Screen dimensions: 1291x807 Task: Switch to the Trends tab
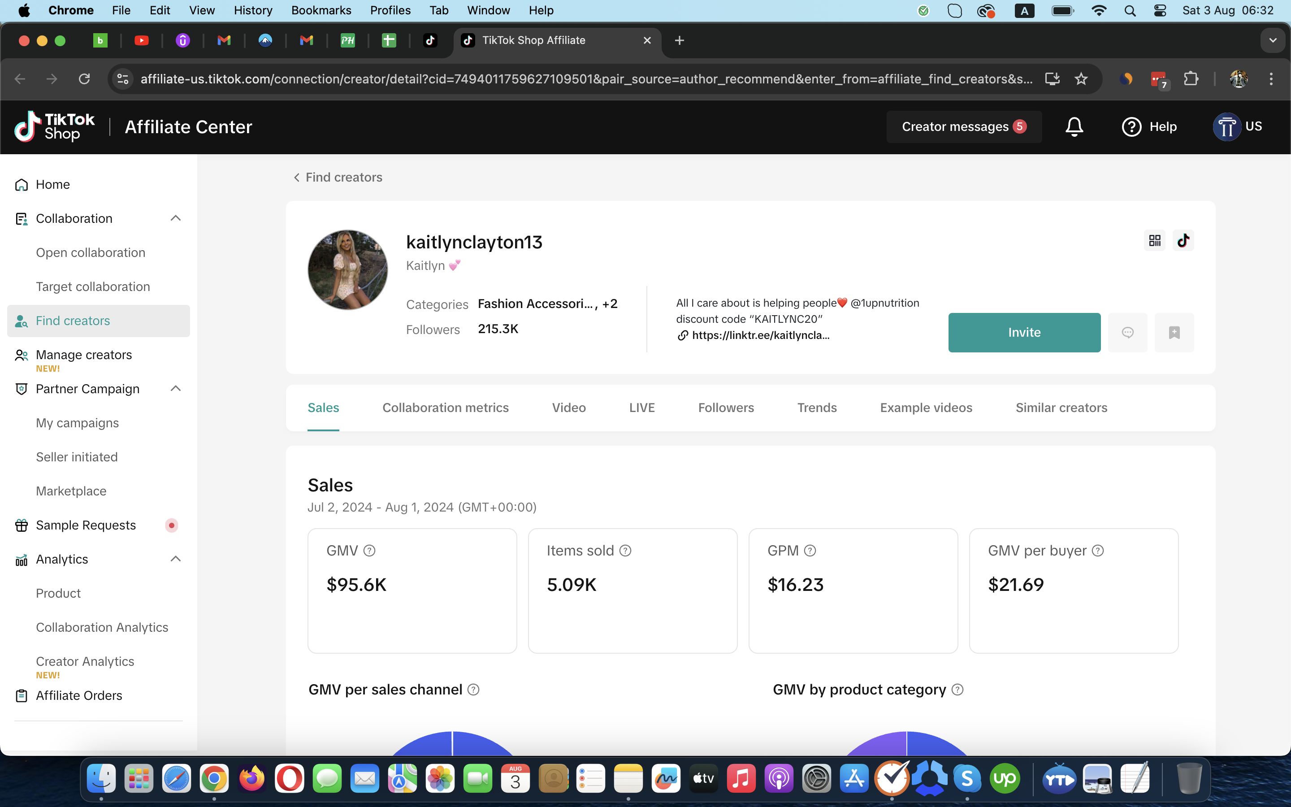click(x=817, y=408)
